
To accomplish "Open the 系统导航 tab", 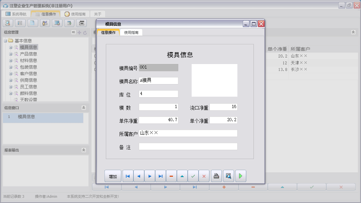I will [16, 14].
